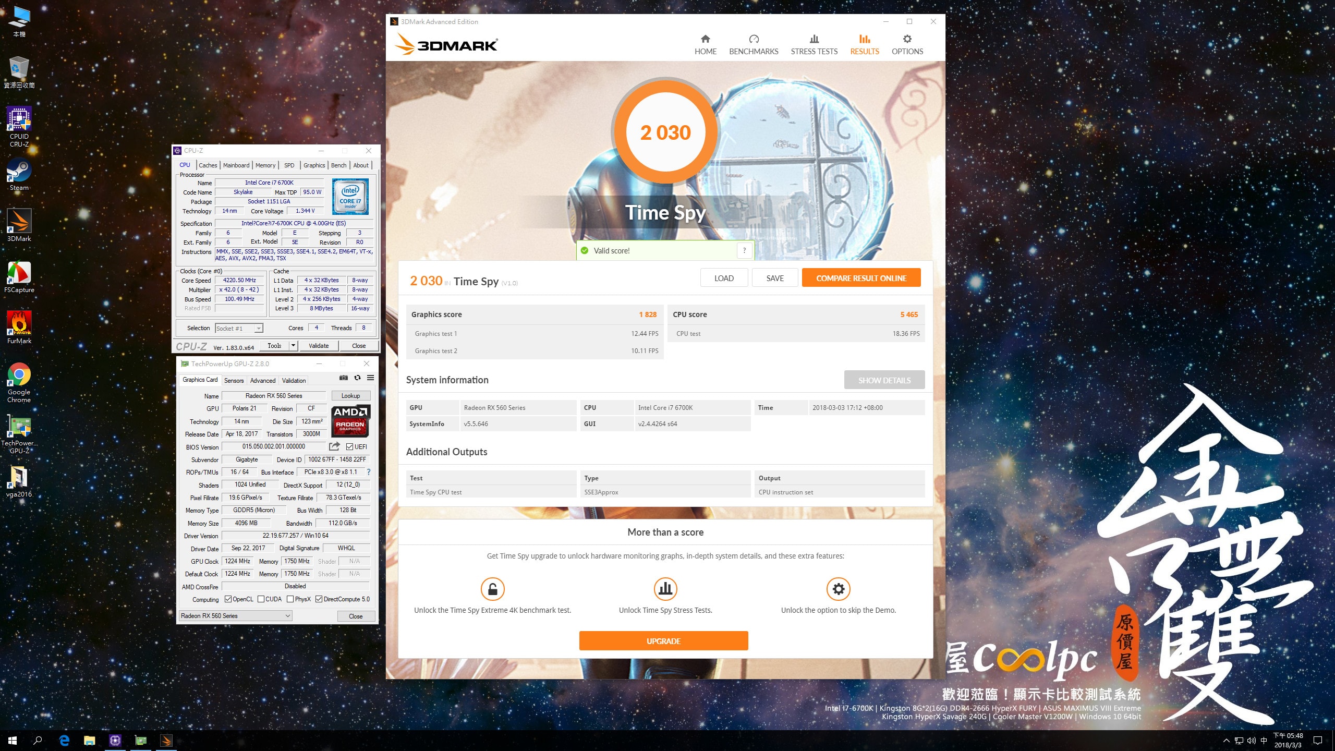This screenshot has width=1335, height=751.
Task: Open Google Chrome from the desktop
Action: (19, 382)
